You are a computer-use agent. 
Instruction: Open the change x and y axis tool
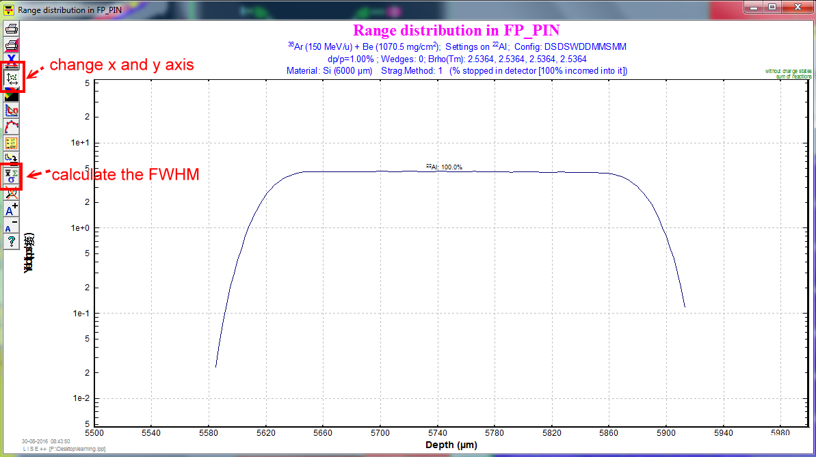(12, 78)
